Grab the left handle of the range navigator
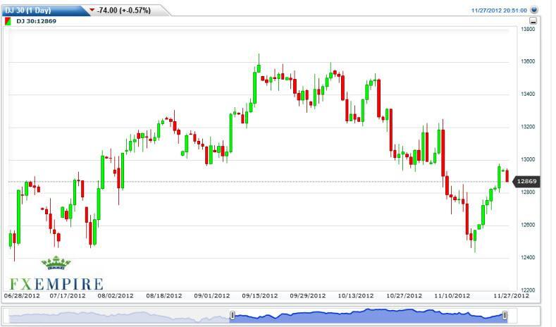 [233, 315]
